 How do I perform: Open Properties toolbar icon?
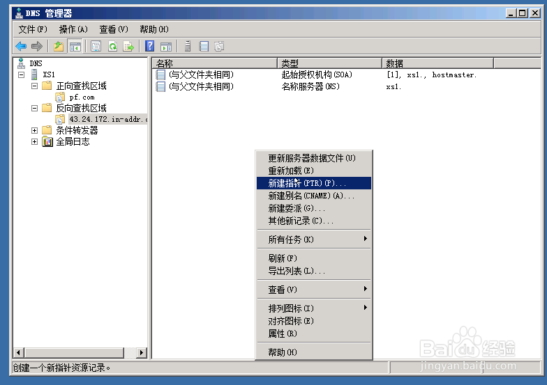tap(96, 46)
